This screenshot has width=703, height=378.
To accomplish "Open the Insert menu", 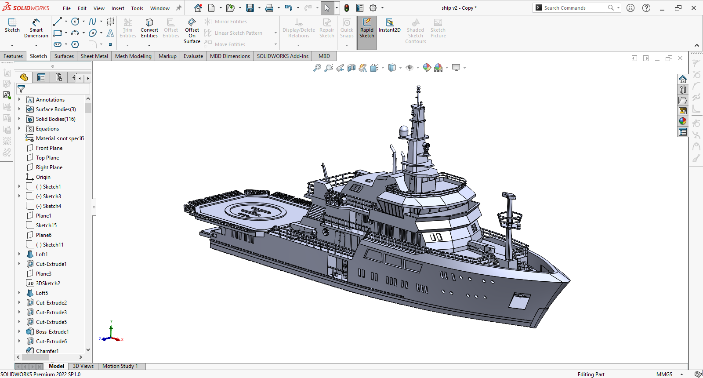I will (x=118, y=8).
